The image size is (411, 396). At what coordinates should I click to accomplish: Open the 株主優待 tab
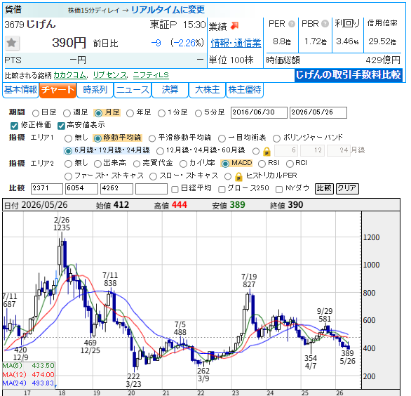tap(245, 90)
